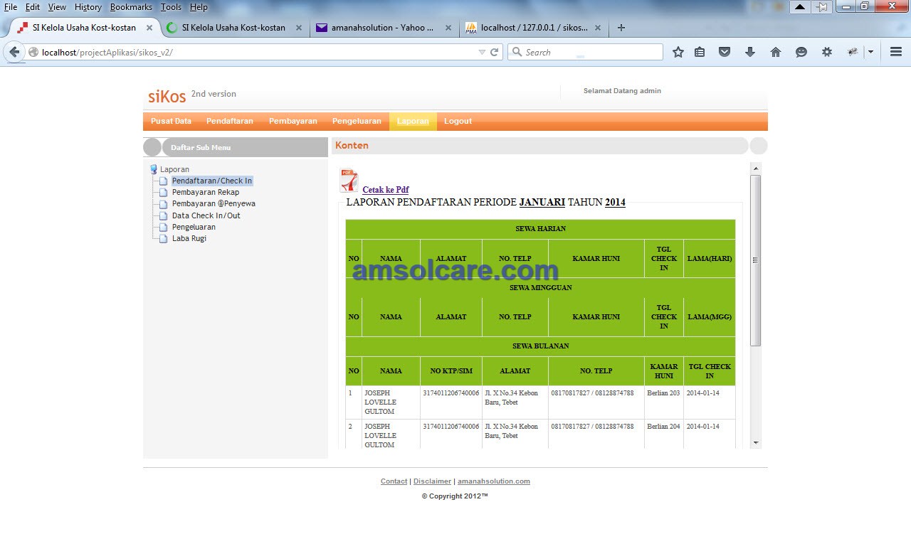
Task: Switch to the localhost phpMyAdmin tab
Action: click(x=534, y=28)
